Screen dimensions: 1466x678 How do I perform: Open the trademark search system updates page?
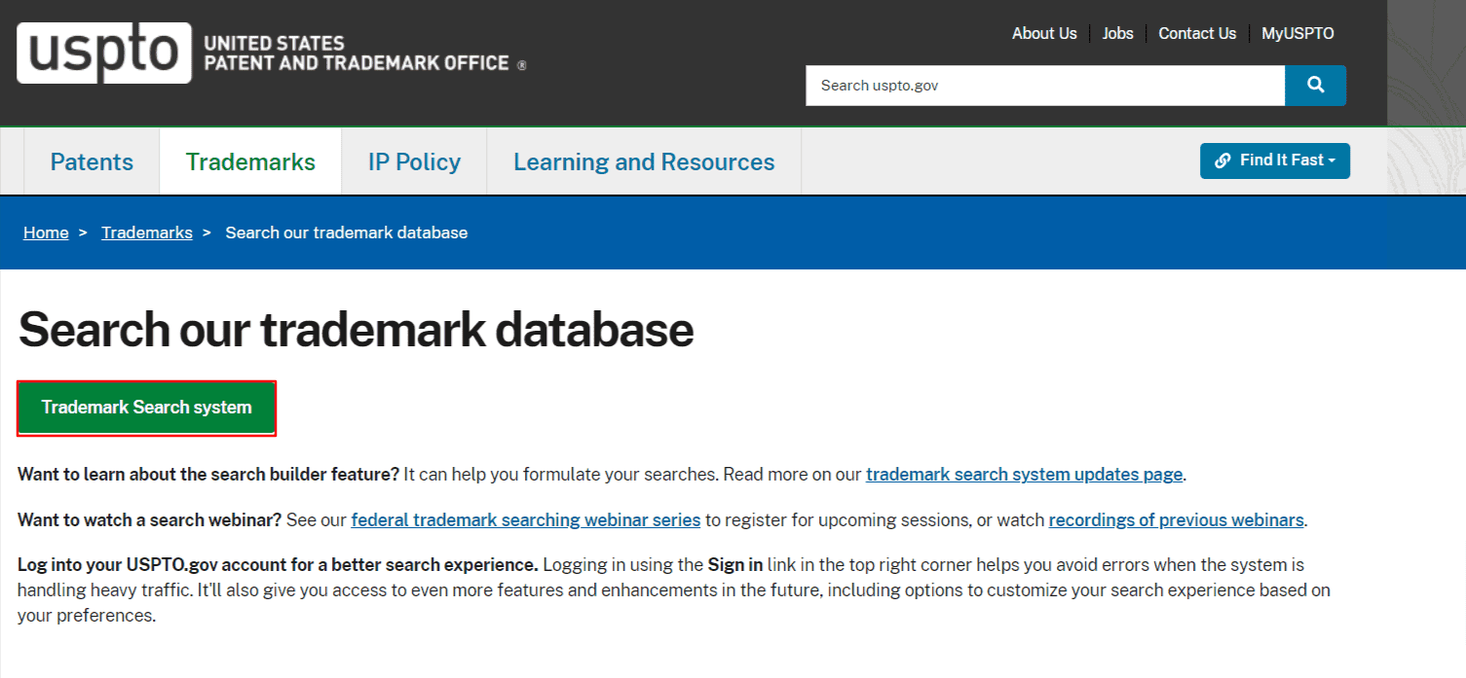coord(1024,475)
